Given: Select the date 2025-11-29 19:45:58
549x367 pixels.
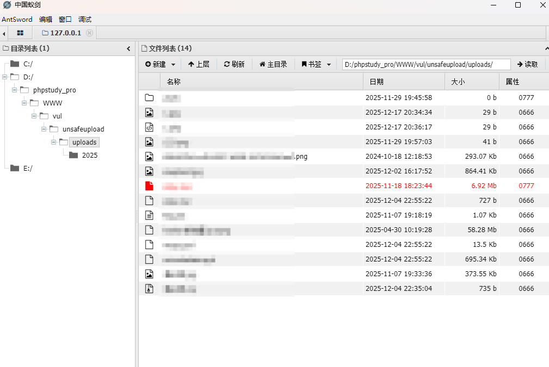Looking at the screenshot, I should pyautogui.click(x=399, y=98).
